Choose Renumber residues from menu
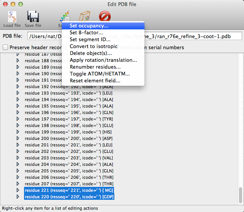This screenshot has height=212, width=244. [x=95, y=67]
